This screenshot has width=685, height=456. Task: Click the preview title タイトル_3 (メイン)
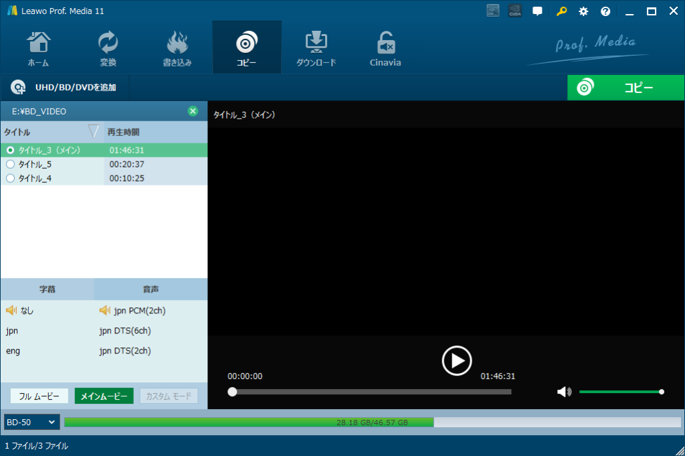[x=244, y=115]
